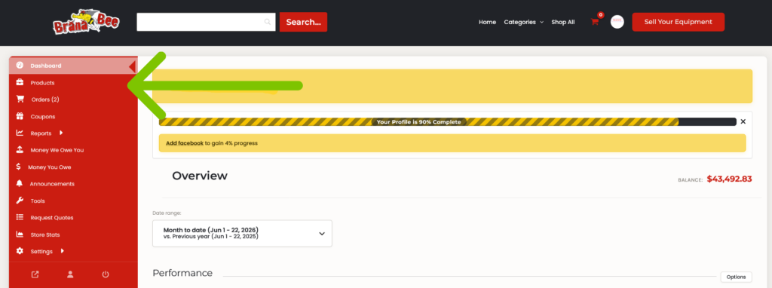Click the Home link in top navigation
Image resolution: width=772 pixels, height=288 pixels.
(488, 22)
